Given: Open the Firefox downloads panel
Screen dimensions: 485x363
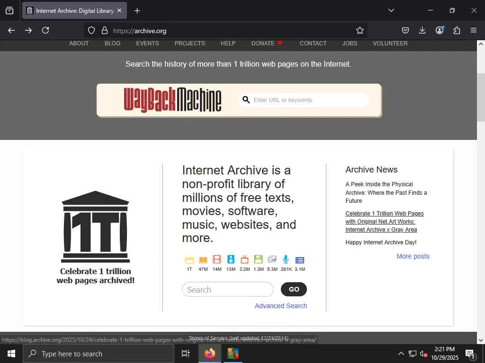Looking at the screenshot, I should pyautogui.click(x=422, y=30).
